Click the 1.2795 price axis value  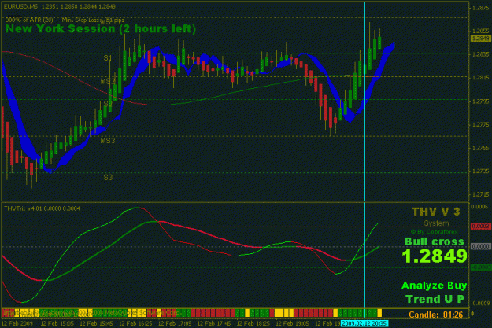click(x=481, y=101)
